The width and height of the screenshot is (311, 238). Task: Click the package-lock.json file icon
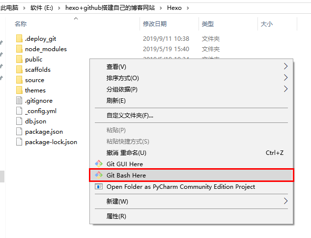click(19, 142)
